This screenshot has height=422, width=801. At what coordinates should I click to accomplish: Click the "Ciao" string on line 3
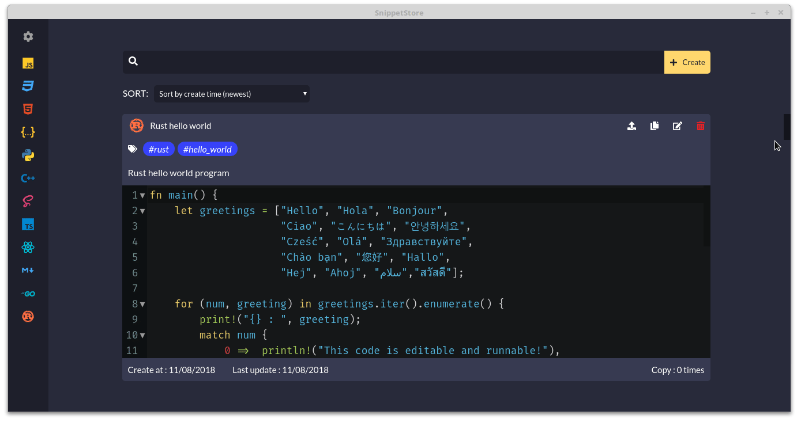pyautogui.click(x=299, y=226)
